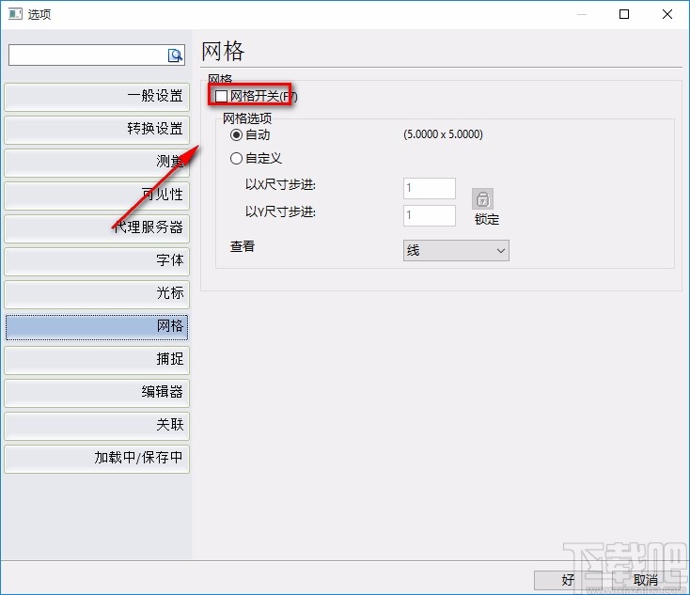Click the 取消 button

pyautogui.click(x=644, y=580)
